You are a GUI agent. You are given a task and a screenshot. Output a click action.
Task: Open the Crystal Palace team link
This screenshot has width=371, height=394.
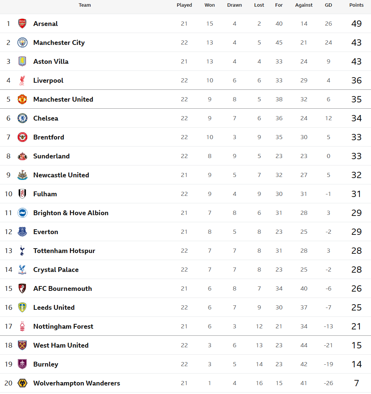coord(56,270)
